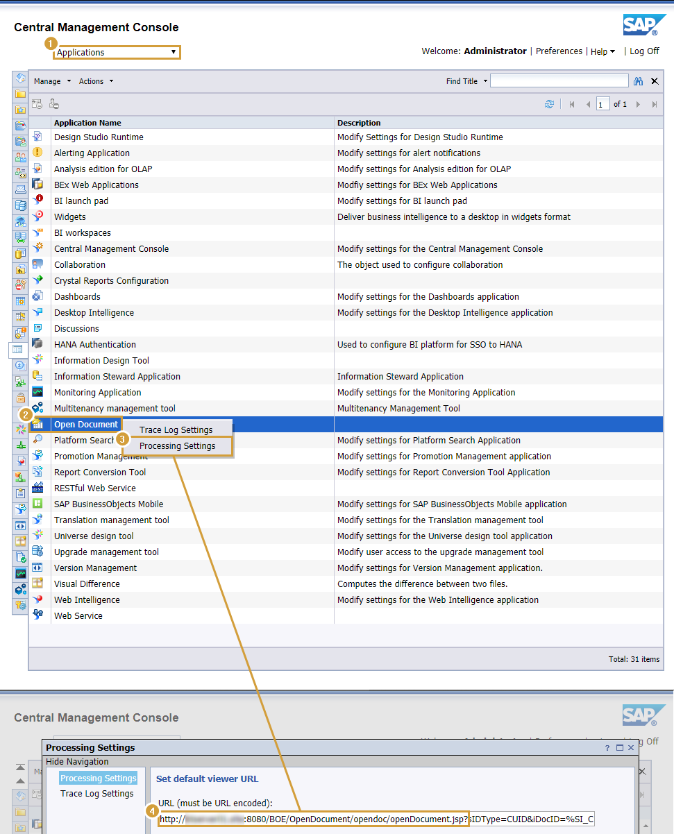
Task: Open Inboxes via the envelope icon
Action: pos(20,189)
